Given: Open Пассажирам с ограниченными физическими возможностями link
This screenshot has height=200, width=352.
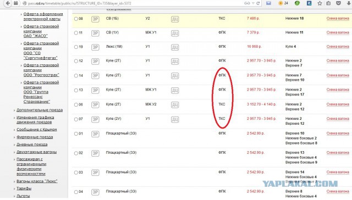Looking at the screenshot, I should click(x=31, y=166).
